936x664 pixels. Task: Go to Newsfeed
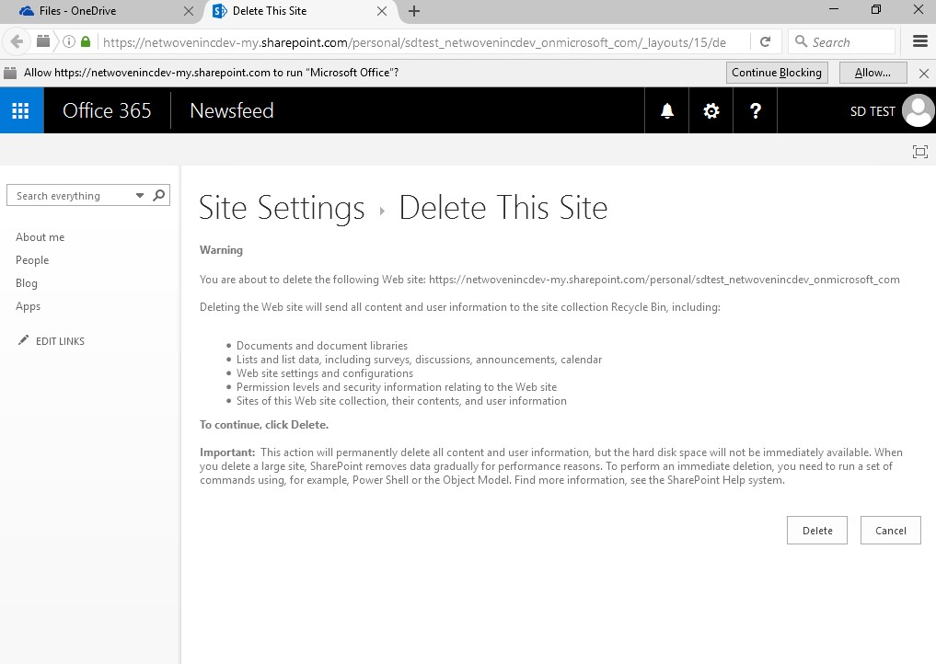tap(232, 110)
